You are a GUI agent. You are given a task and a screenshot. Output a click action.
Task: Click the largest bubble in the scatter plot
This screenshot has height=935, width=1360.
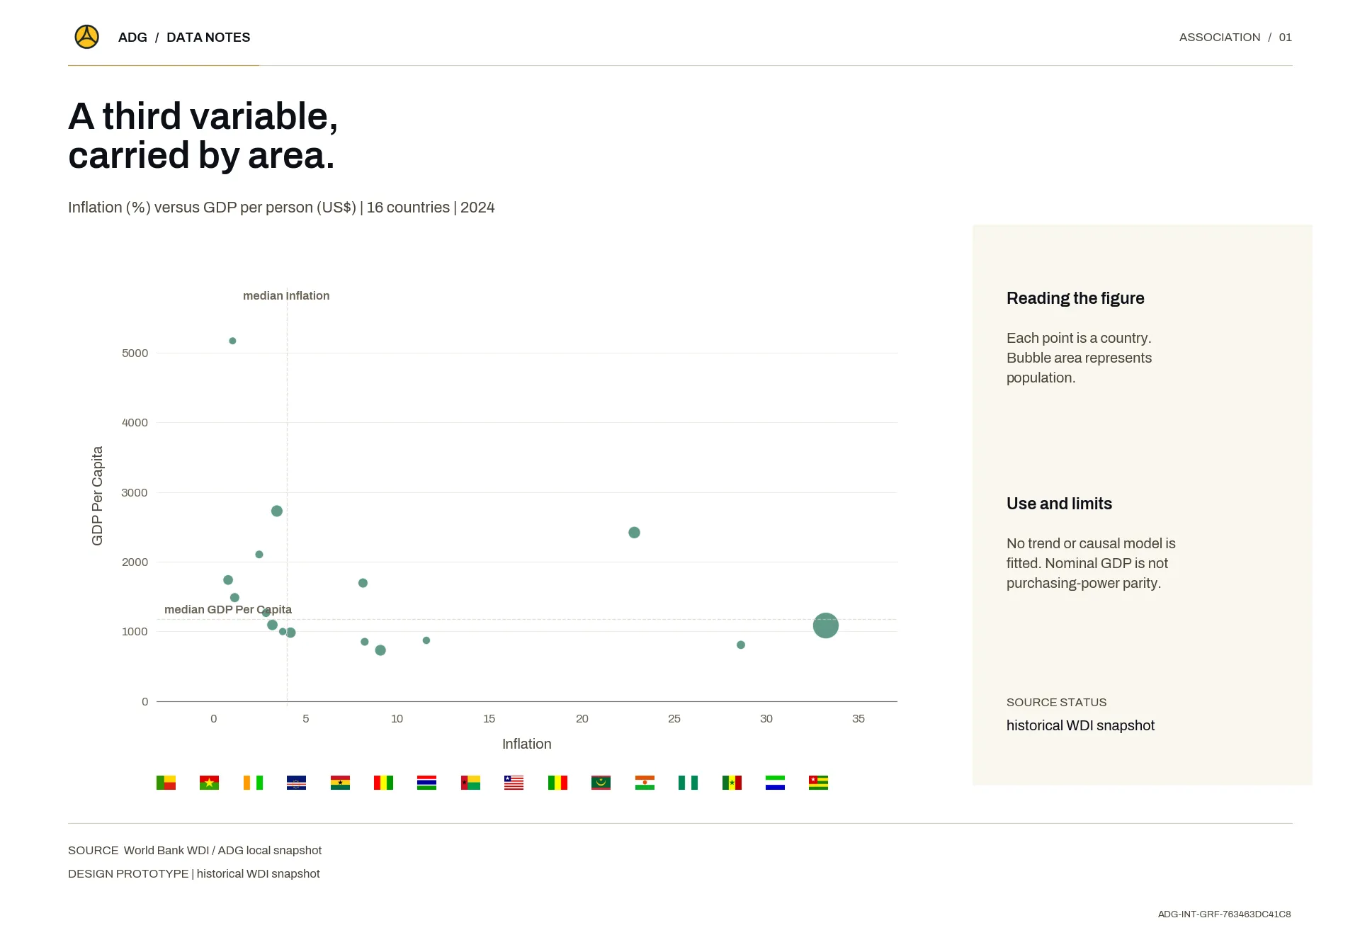pos(825,625)
